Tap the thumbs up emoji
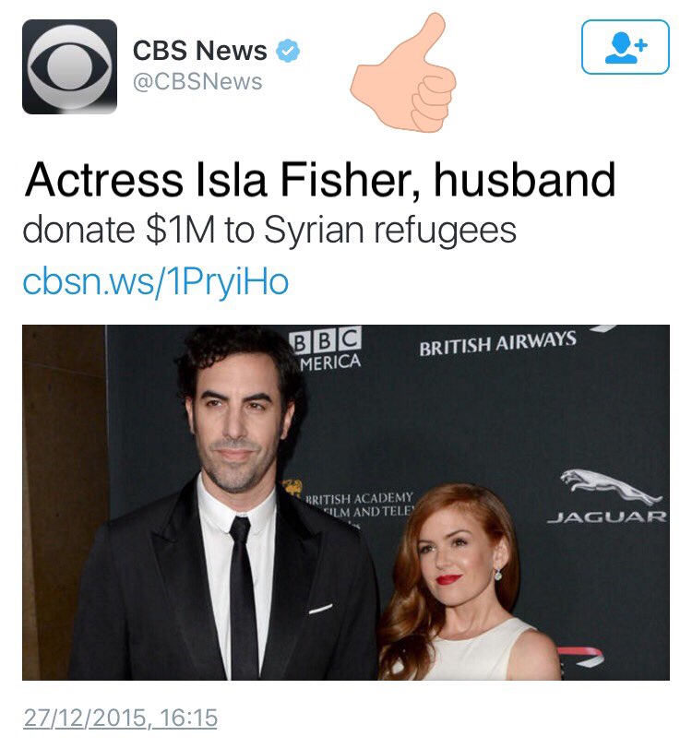The image size is (692, 748). [404, 73]
